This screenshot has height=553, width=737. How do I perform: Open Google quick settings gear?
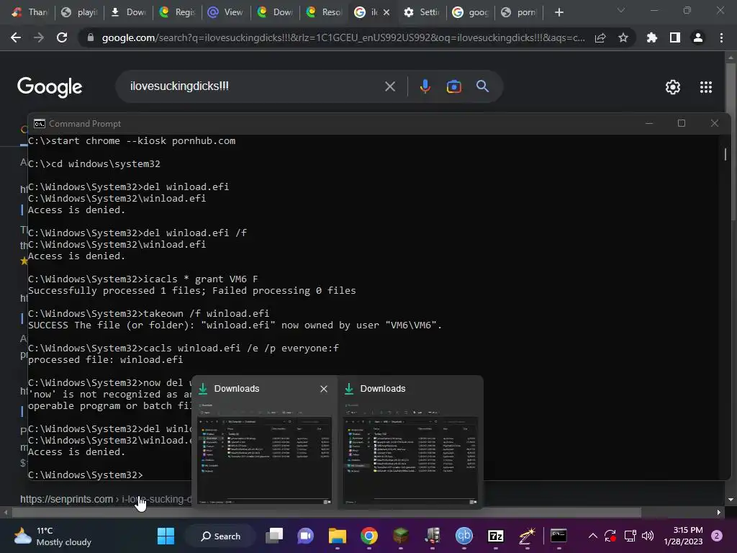[673, 87]
